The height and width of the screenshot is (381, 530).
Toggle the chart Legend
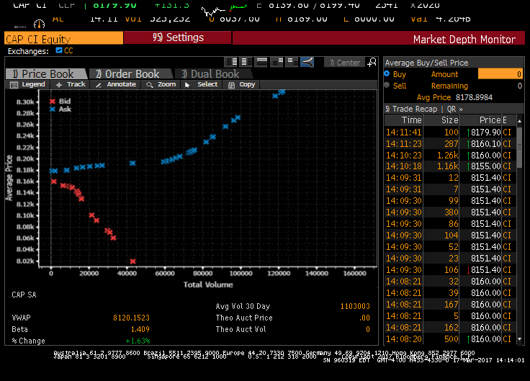tap(27, 84)
